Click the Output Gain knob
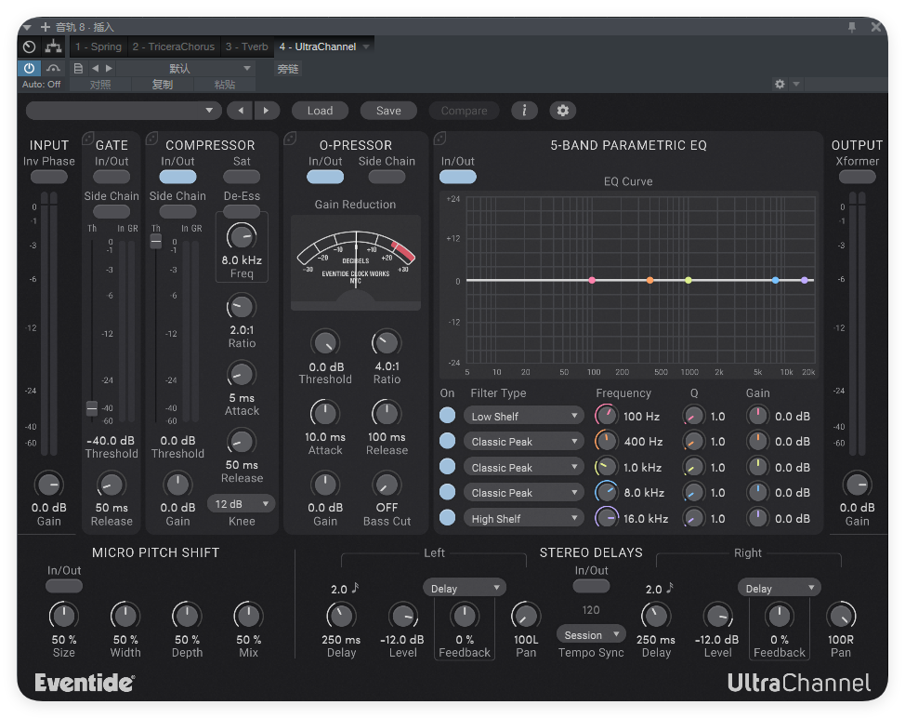The height and width of the screenshot is (718, 905). 857,485
